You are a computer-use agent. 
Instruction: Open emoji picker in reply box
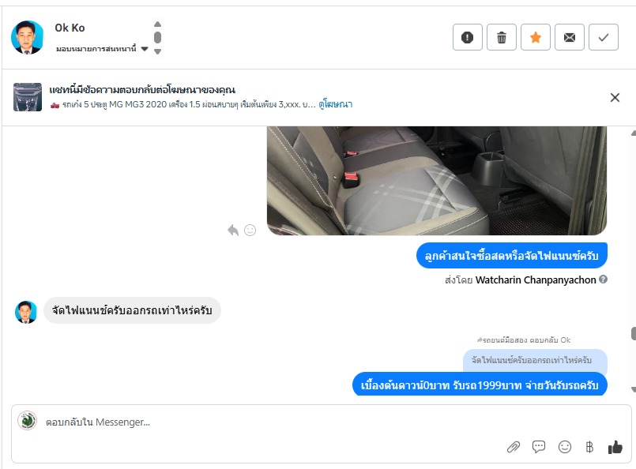[565, 447]
